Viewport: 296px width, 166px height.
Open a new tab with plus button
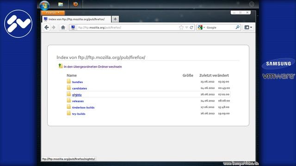tap(115, 19)
